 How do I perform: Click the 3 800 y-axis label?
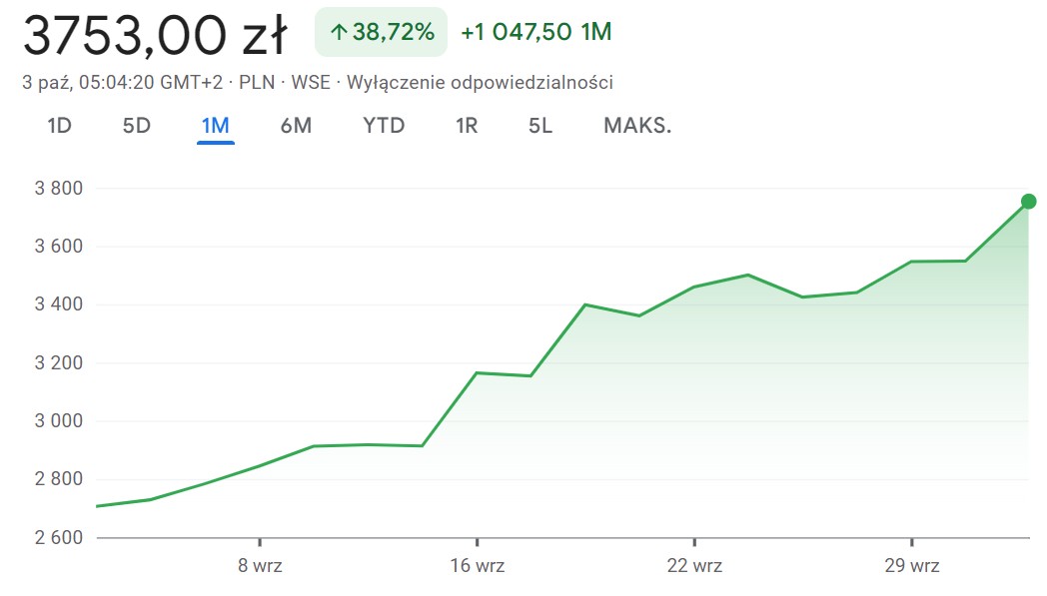pos(60,188)
